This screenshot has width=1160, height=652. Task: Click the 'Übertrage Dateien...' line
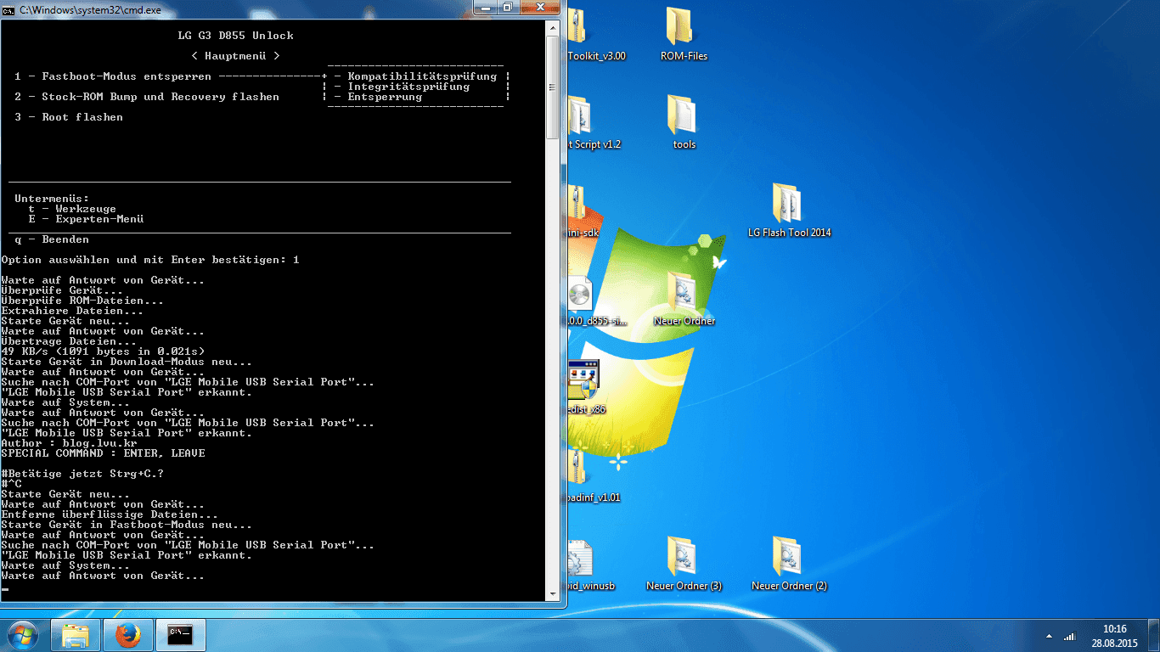(69, 341)
